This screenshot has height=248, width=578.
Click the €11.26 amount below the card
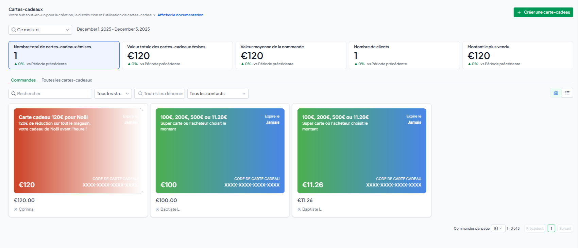[305, 200]
